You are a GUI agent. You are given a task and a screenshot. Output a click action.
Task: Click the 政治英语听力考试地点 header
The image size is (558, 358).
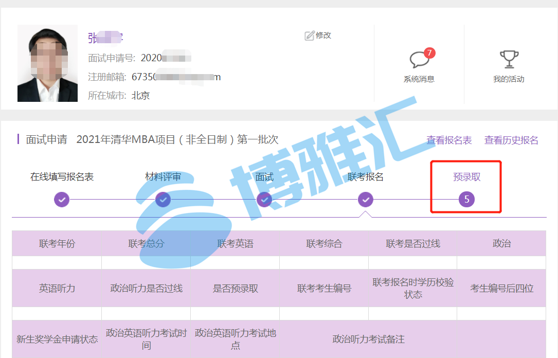235,339
